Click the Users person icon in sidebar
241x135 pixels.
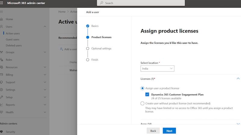[x=2, y=27]
